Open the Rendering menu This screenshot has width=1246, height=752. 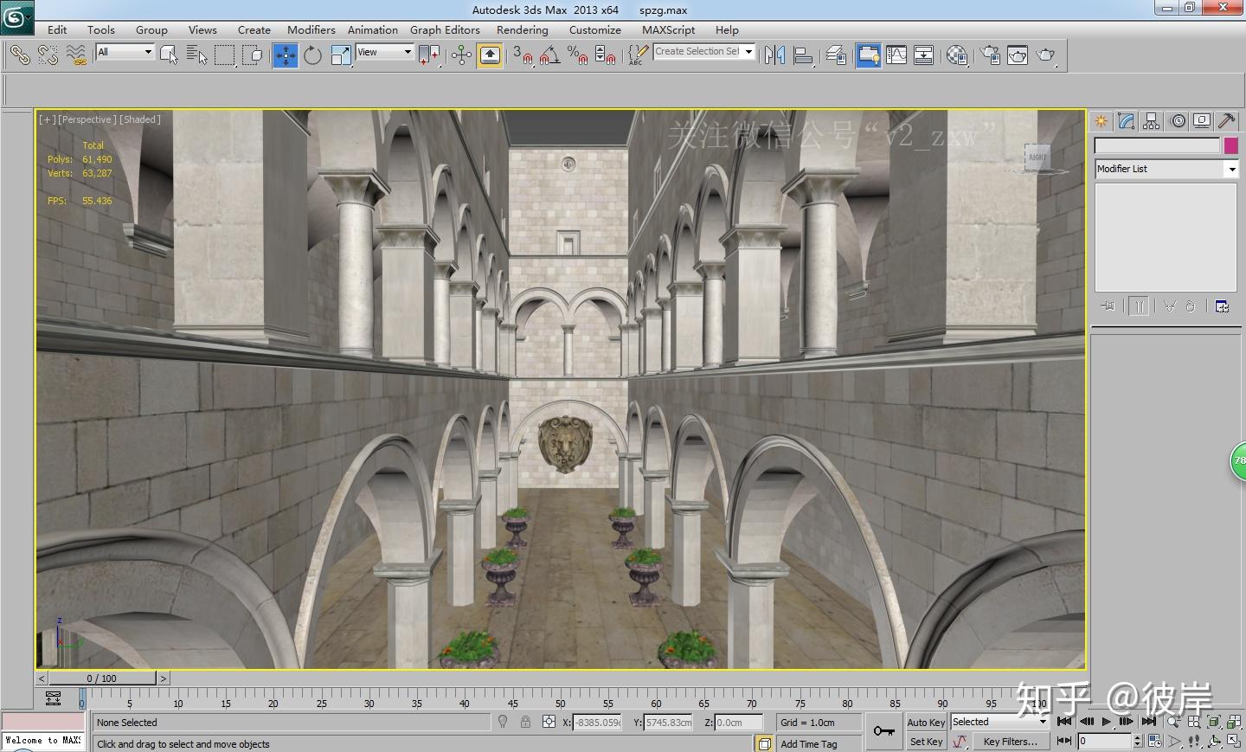click(x=522, y=29)
